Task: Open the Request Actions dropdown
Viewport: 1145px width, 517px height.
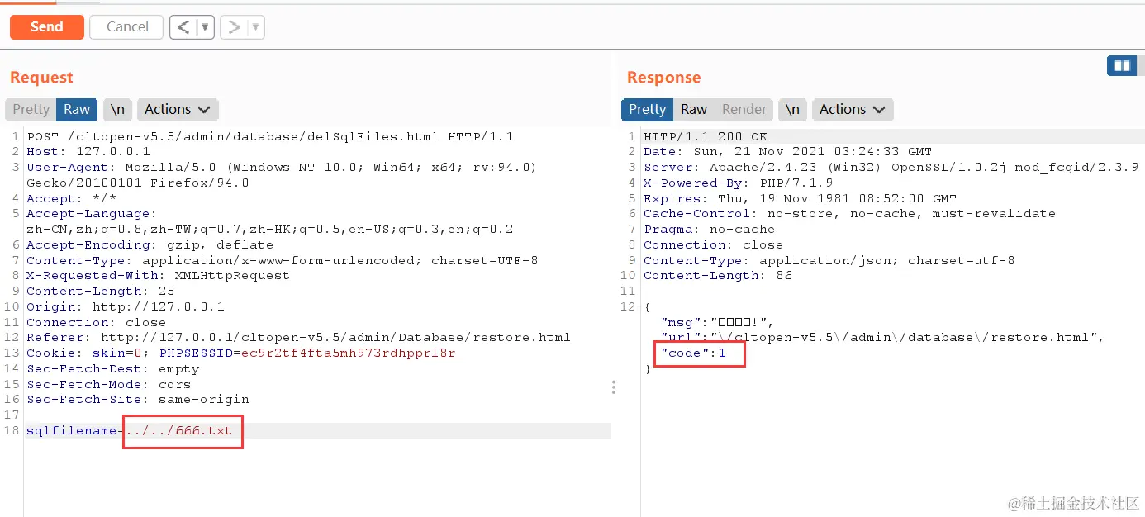Action: tap(178, 109)
